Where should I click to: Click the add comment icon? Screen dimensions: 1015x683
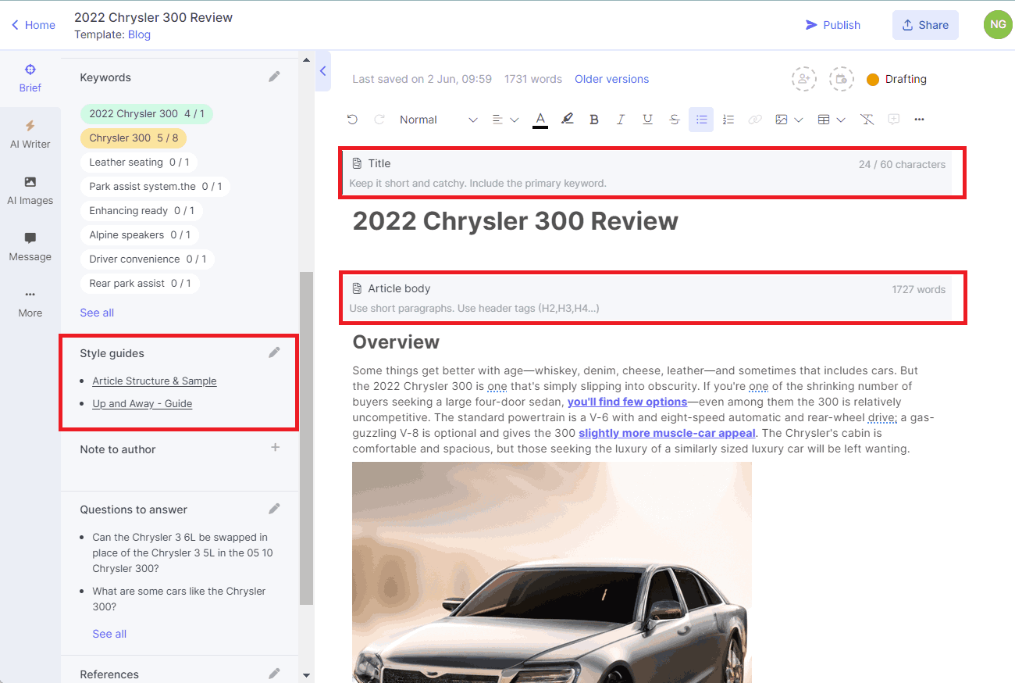[894, 120]
